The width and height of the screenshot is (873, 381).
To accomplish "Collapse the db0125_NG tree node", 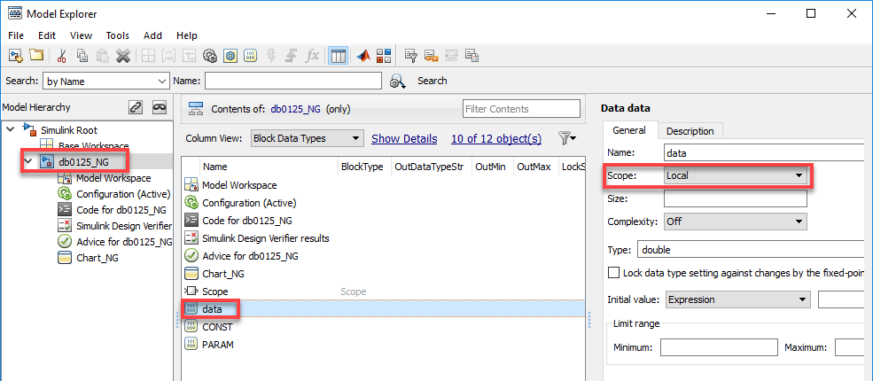I will pos(27,162).
